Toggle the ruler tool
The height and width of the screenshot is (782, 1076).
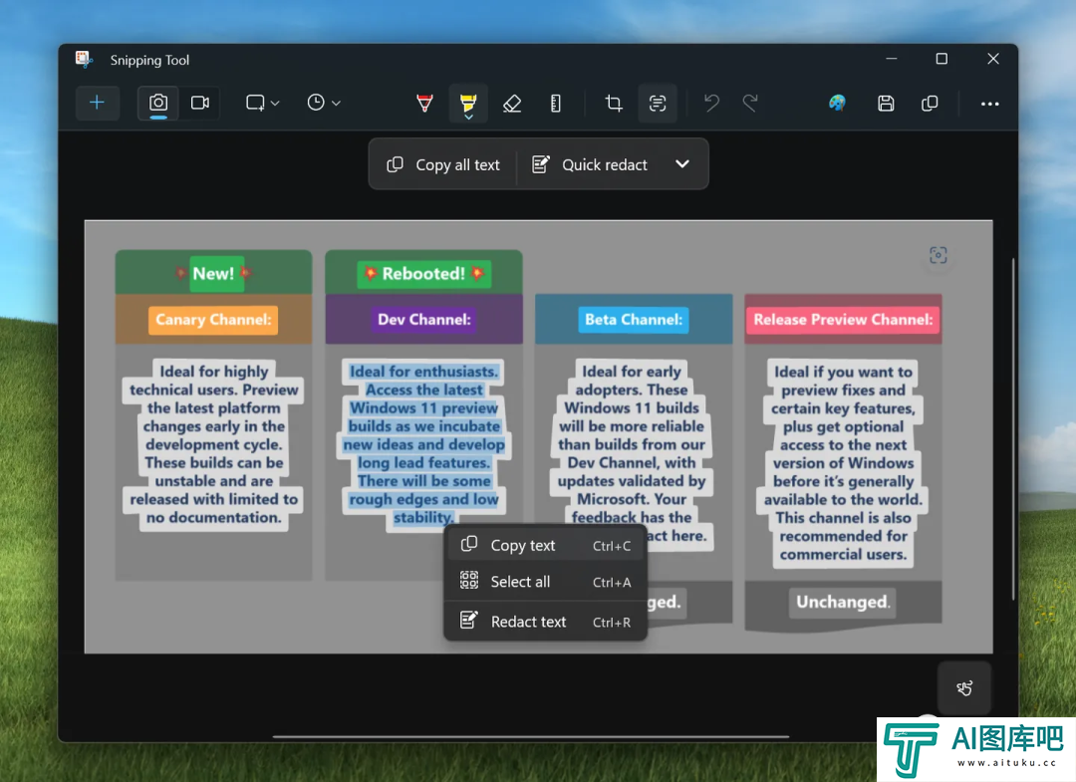(556, 103)
